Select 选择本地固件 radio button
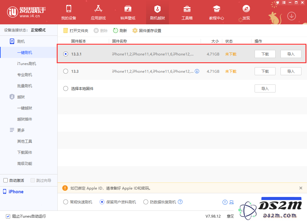This screenshot has height=221, width=307. point(66,88)
